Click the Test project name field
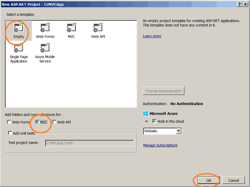The height and width of the screenshot is (187, 250). point(89,143)
